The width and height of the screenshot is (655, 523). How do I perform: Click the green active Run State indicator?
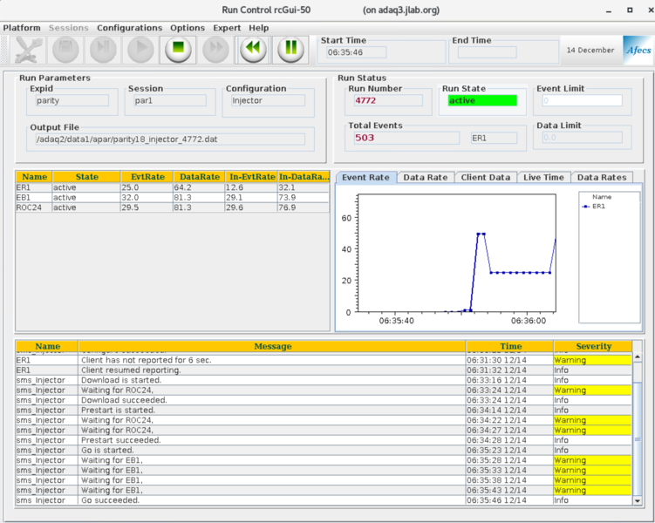point(482,100)
